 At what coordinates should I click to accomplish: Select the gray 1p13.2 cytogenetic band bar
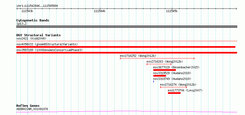point(127,27)
